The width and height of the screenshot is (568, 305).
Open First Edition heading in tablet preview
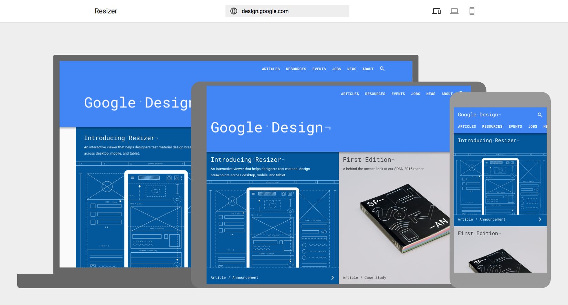tap(369, 160)
